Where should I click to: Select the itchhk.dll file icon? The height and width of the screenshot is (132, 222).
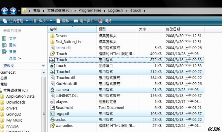[52, 48]
